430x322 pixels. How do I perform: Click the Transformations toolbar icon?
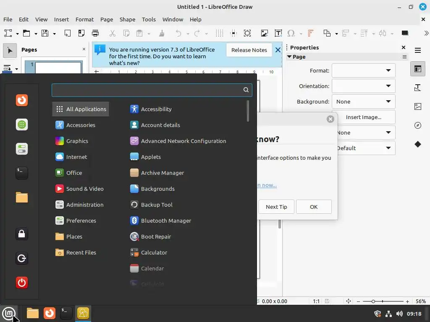click(327, 33)
